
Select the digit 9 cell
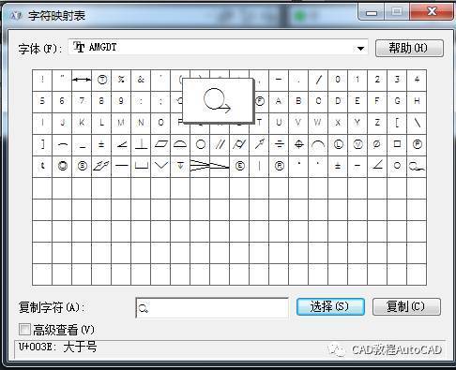click(121, 101)
